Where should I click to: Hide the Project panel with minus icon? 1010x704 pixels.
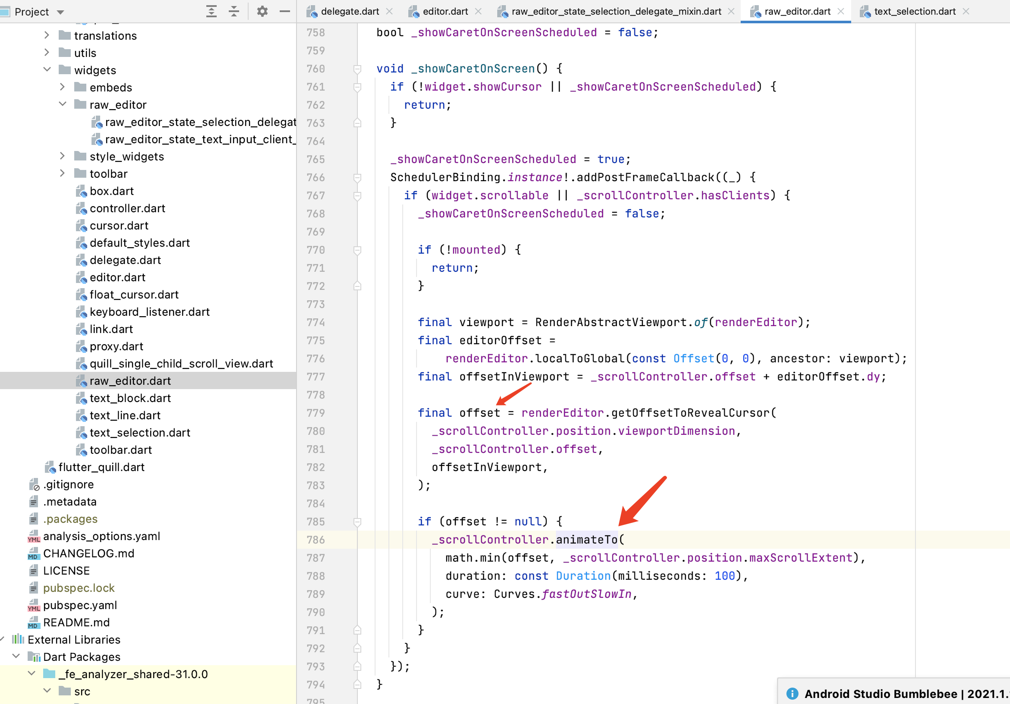tap(285, 12)
